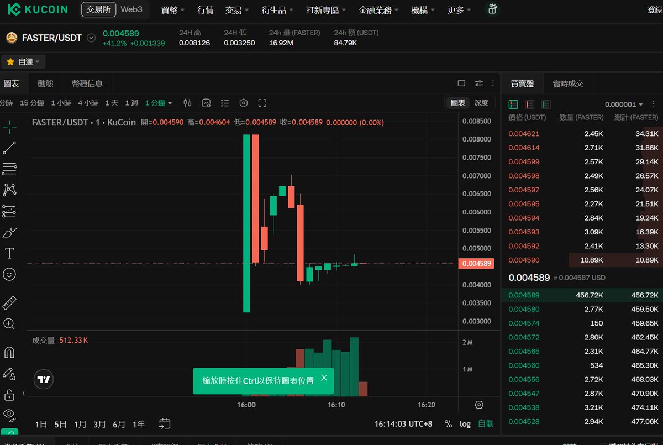Open the indicator templates list icon
Screen dimensions: 663x445
click(225, 103)
